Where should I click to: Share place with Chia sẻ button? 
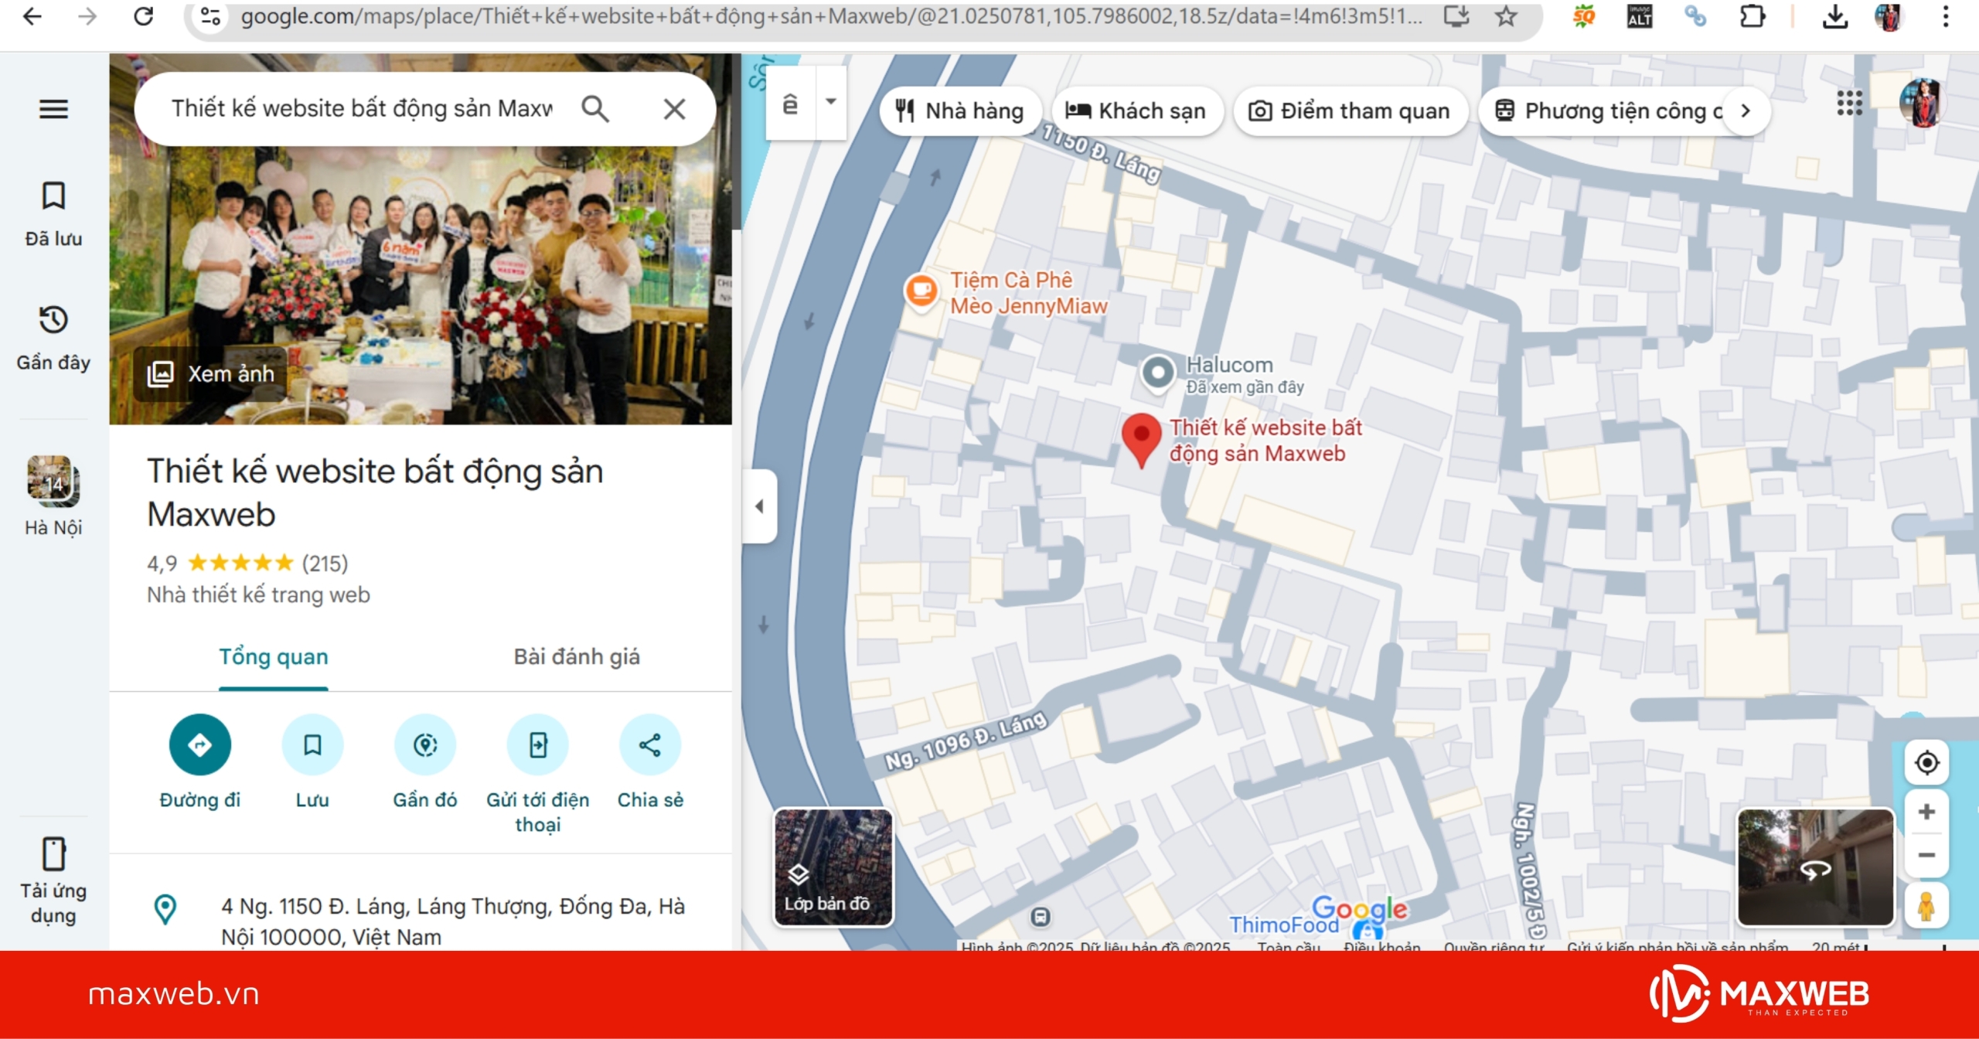pos(650,762)
